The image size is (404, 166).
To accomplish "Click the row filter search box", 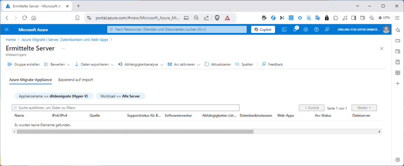I will tap(126, 108).
